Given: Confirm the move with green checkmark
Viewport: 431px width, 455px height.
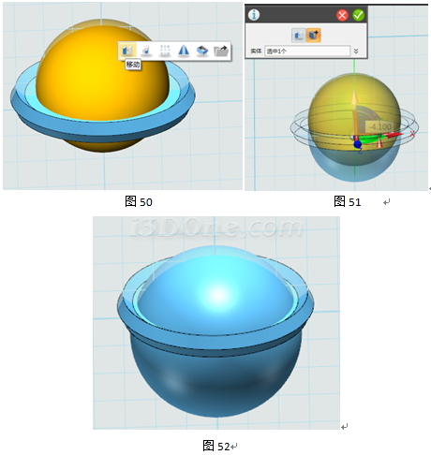Looking at the screenshot, I should click(358, 15).
